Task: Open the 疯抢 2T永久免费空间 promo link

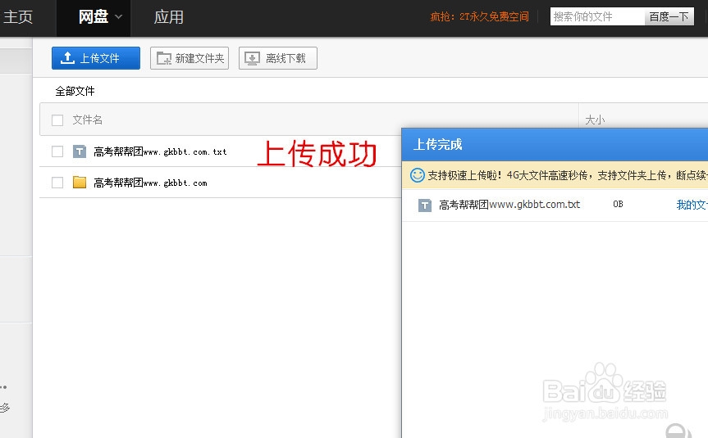Action: point(479,16)
